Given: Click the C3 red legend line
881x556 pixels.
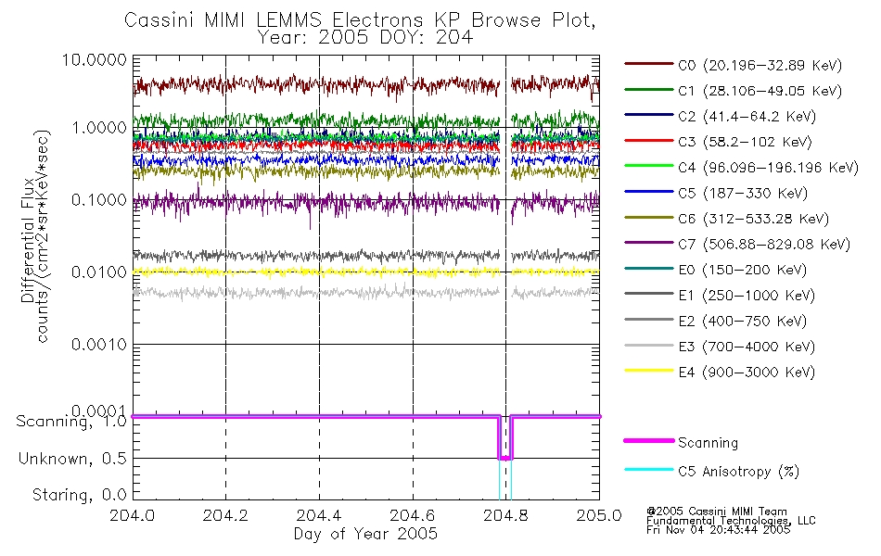Looking at the screenshot, I should [x=648, y=141].
